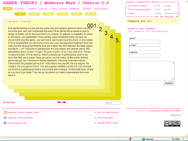
Task: Click page scrollbar down arrow
Action: (x=186, y=135)
